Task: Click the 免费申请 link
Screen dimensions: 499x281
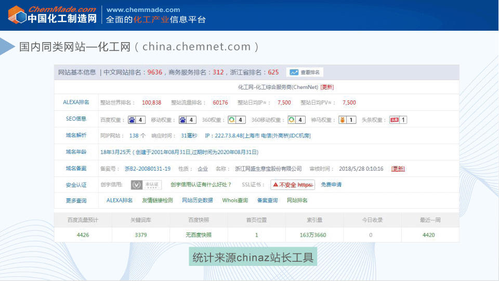Action: click(x=331, y=184)
